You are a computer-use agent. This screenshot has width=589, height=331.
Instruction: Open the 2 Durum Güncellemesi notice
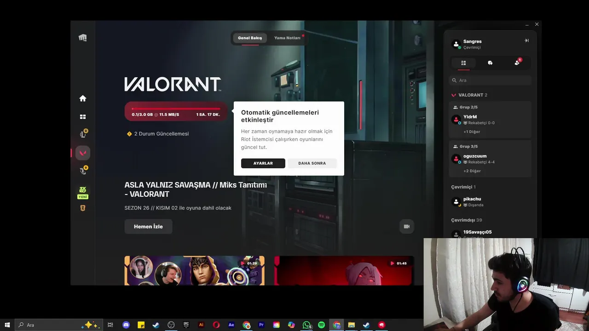pyautogui.click(x=158, y=134)
